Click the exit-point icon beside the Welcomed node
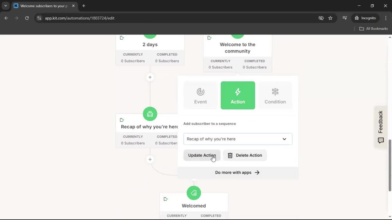The image size is (392, 220). pyautogui.click(x=166, y=199)
